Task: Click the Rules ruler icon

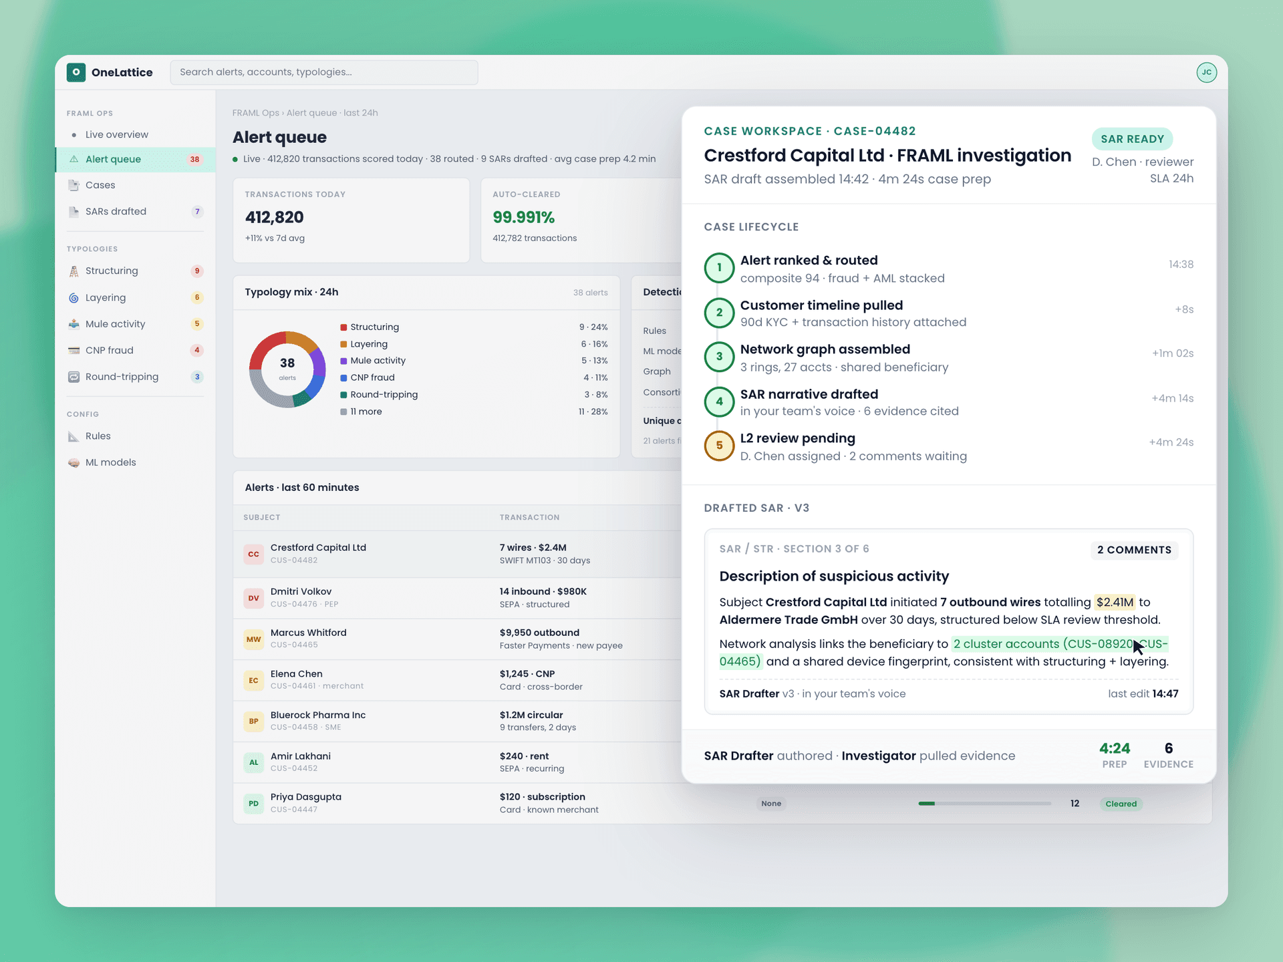Action: 74,436
